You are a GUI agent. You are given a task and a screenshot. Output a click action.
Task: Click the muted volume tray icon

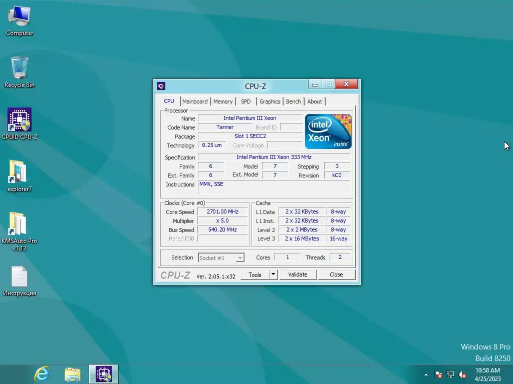(x=462, y=374)
